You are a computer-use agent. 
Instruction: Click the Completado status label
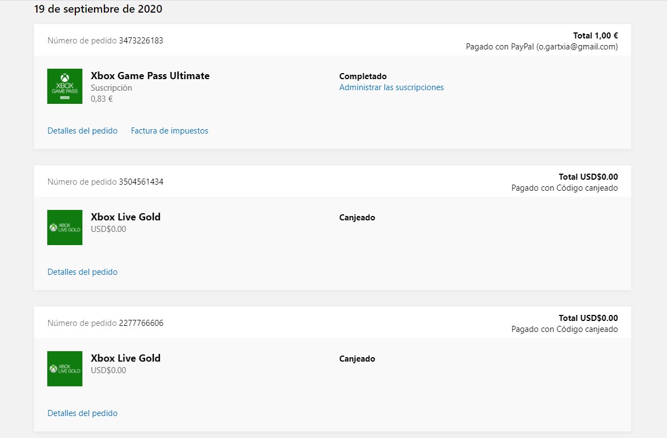pyautogui.click(x=363, y=76)
